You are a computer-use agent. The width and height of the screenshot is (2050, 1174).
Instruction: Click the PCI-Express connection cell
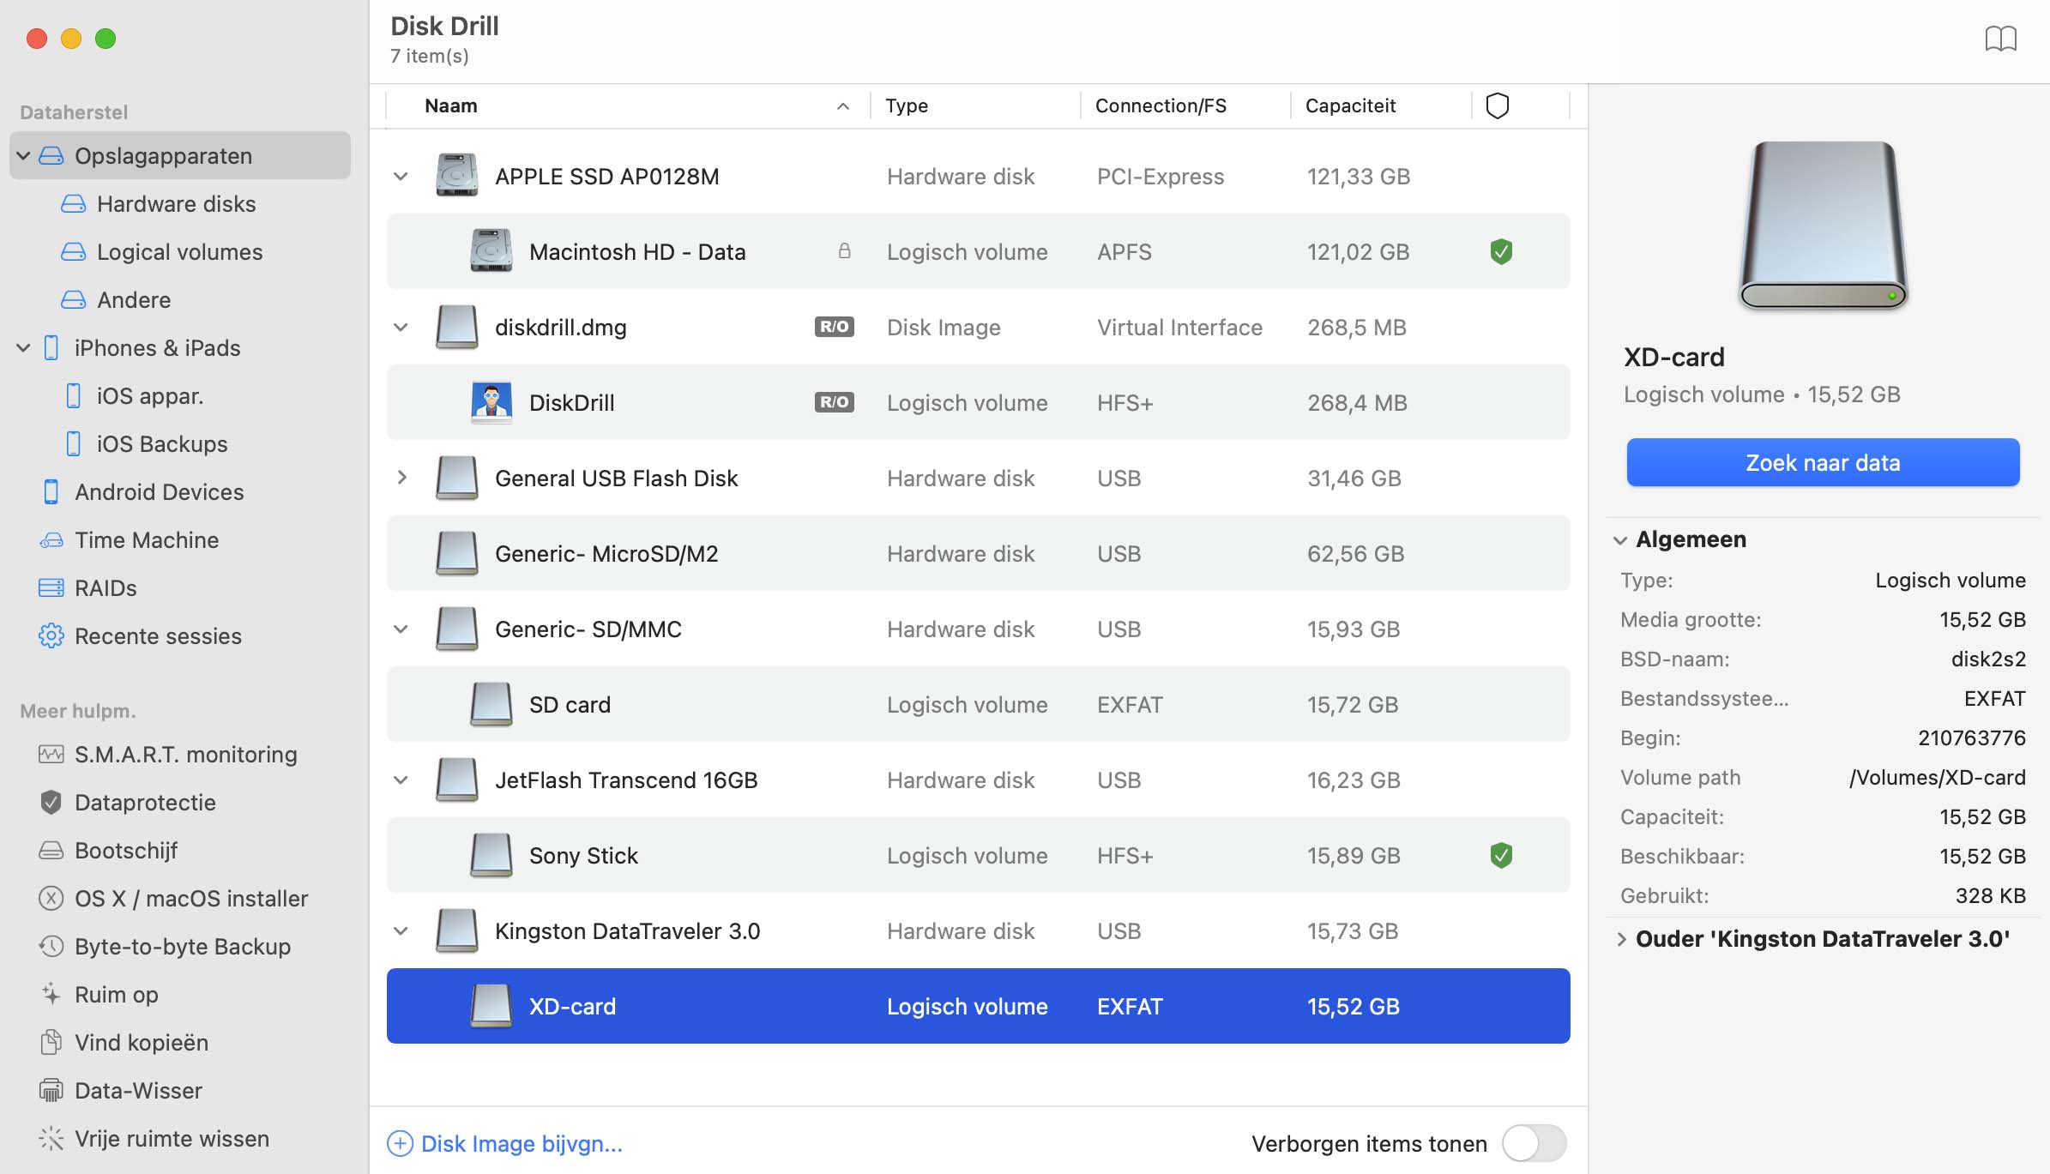pyautogui.click(x=1160, y=176)
